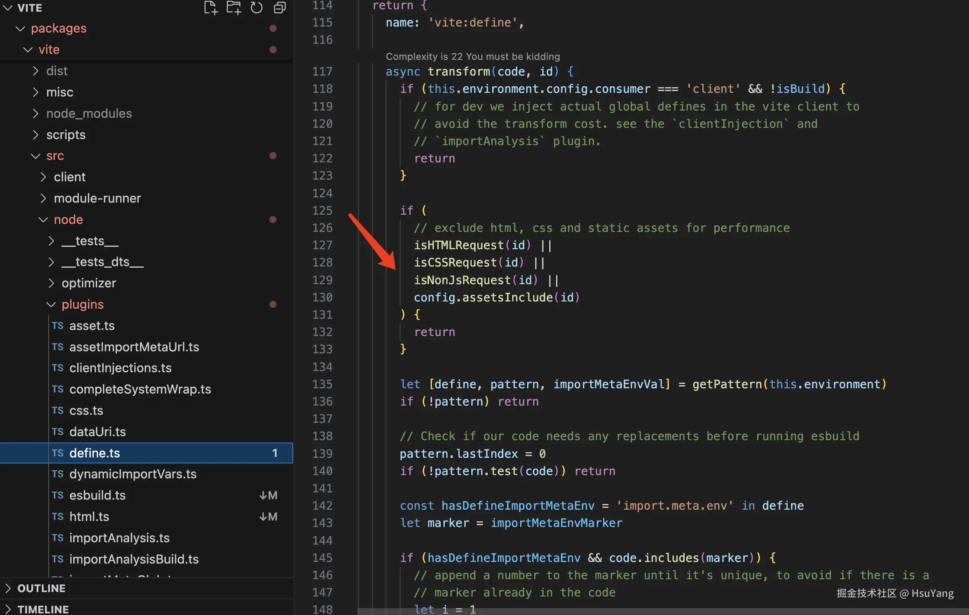Click the TS icon beside asset.ts
This screenshot has height=615, width=969.
coord(57,326)
